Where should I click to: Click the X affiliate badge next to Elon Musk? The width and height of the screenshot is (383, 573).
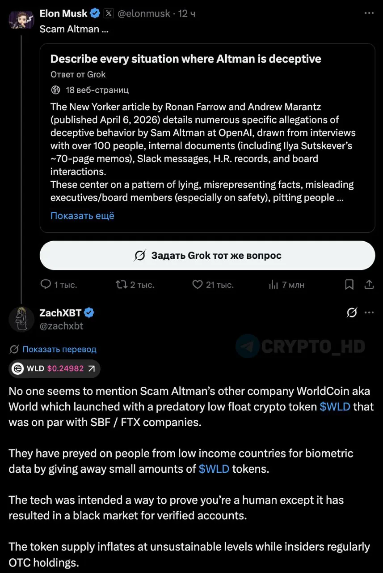(108, 13)
